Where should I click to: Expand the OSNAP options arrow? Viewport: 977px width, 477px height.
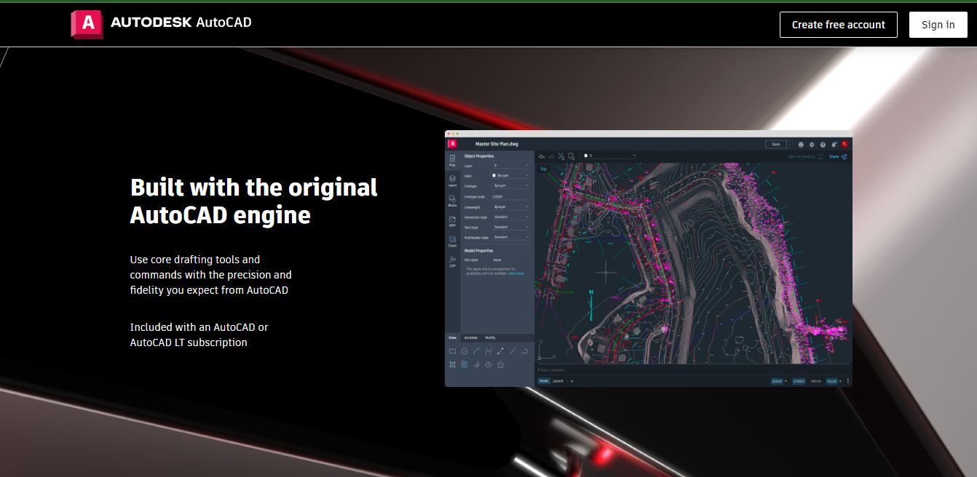pyautogui.click(x=786, y=381)
